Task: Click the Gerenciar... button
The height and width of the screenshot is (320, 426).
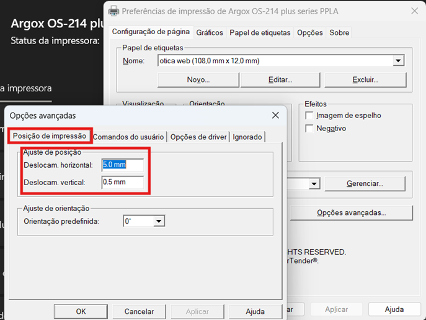Action: pos(365,184)
